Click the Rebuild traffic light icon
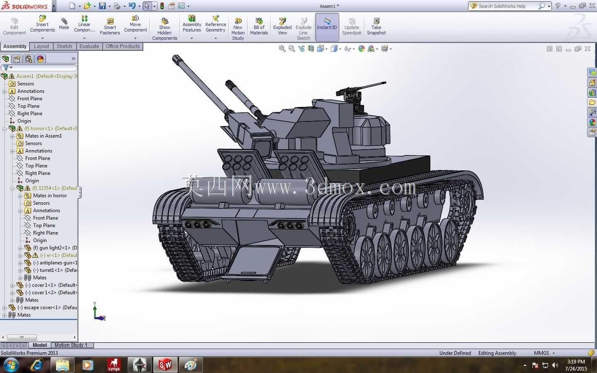Screen dimensions: 597x373 coord(162,6)
